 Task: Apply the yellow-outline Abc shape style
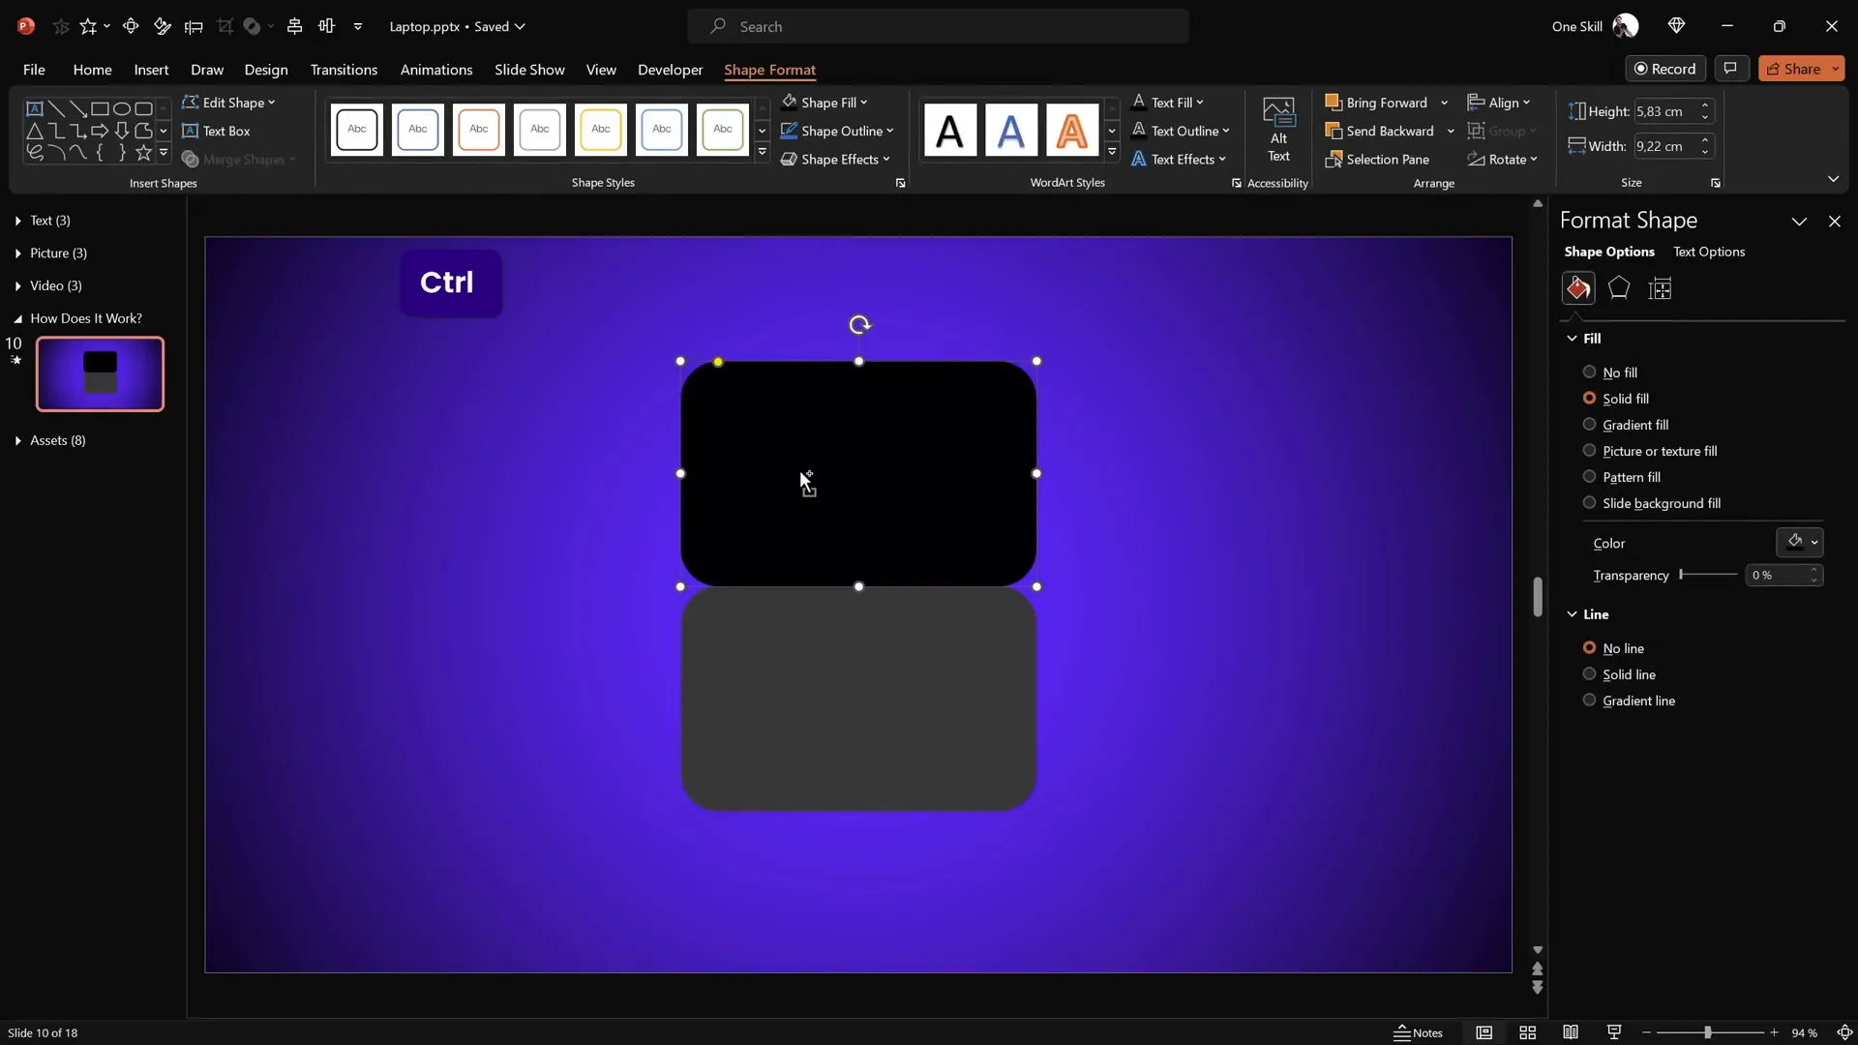point(601,129)
